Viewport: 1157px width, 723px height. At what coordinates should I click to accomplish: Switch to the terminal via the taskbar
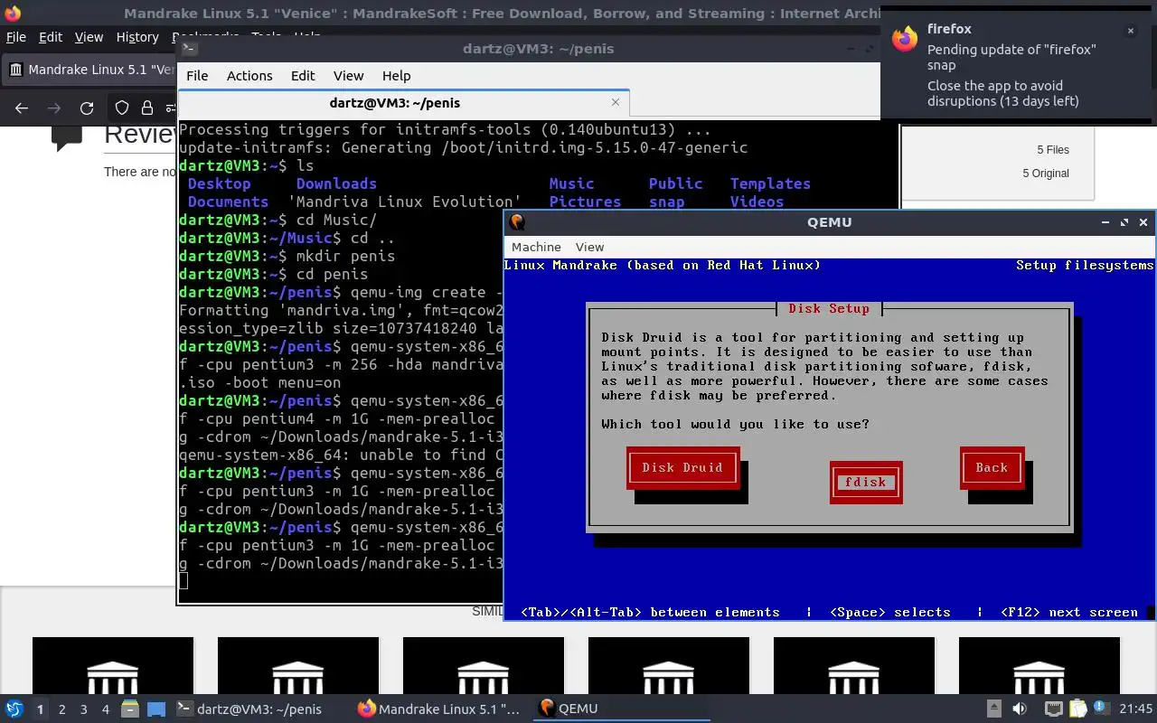[x=248, y=709]
